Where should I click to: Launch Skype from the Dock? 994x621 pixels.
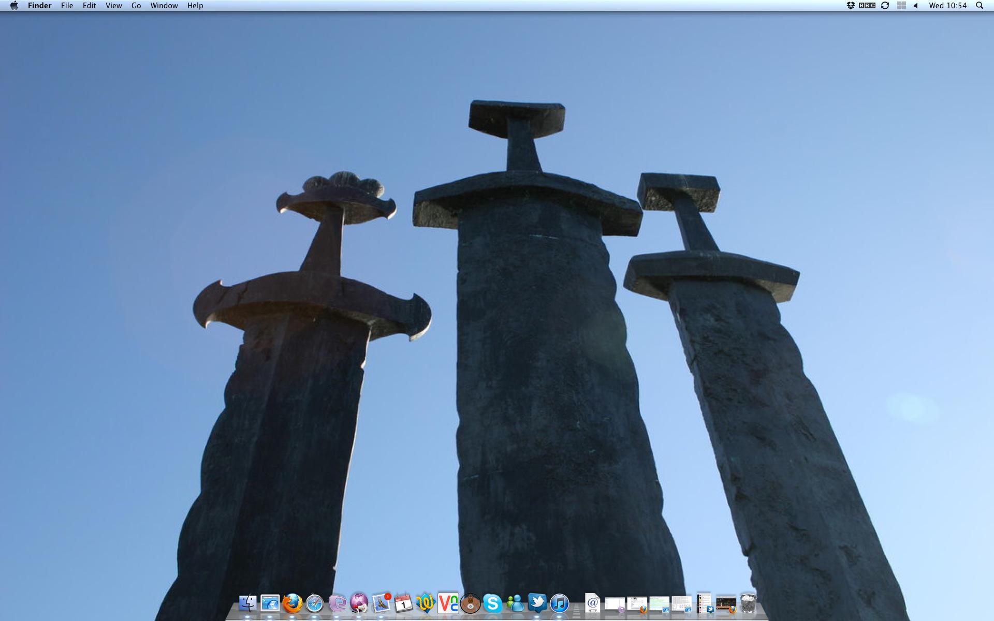pos(492,603)
